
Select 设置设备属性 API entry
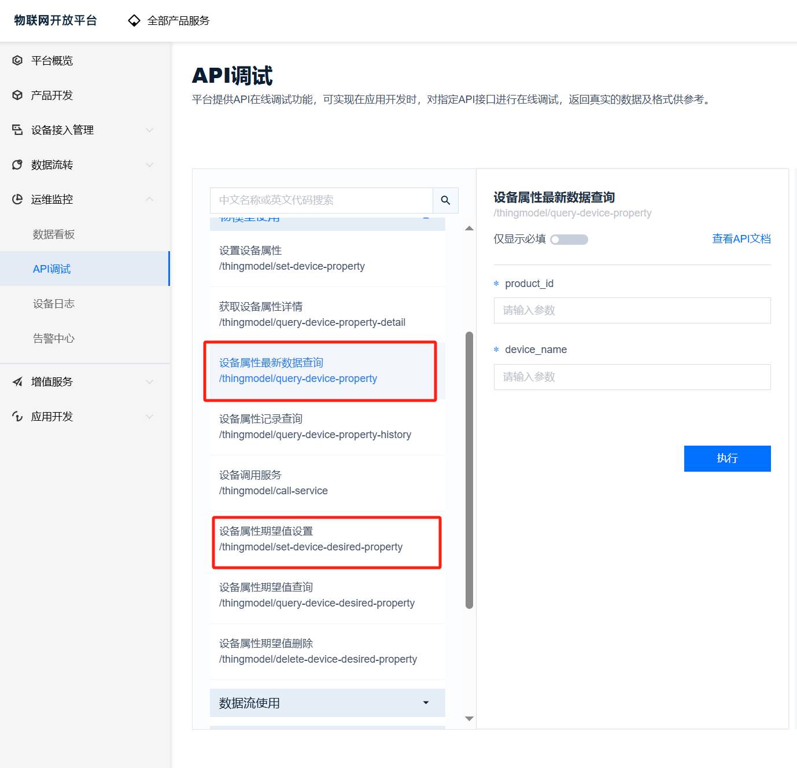[x=327, y=258]
